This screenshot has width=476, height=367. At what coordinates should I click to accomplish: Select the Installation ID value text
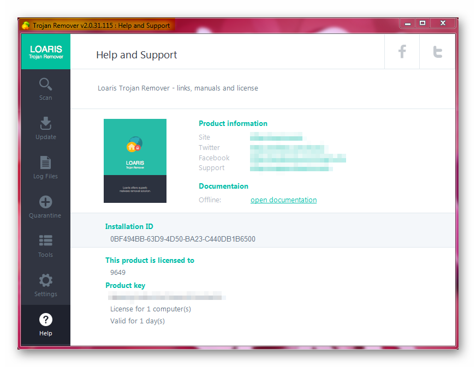click(183, 239)
